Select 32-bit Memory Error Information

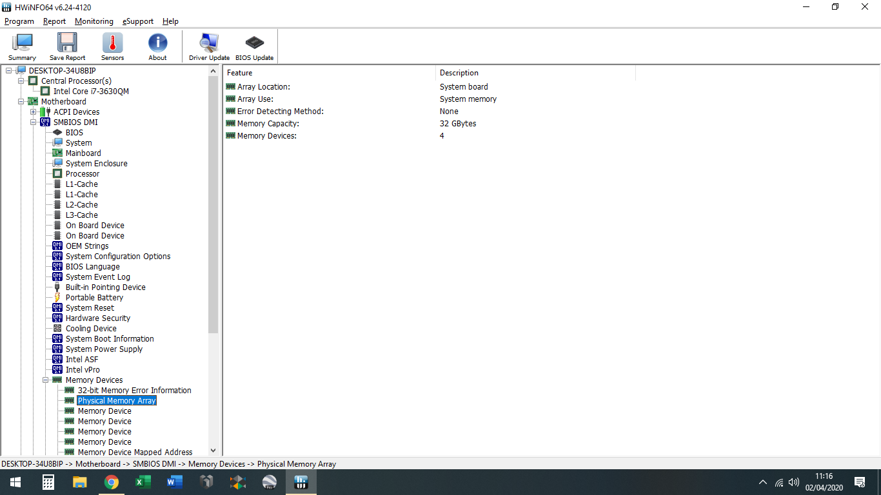(134, 390)
